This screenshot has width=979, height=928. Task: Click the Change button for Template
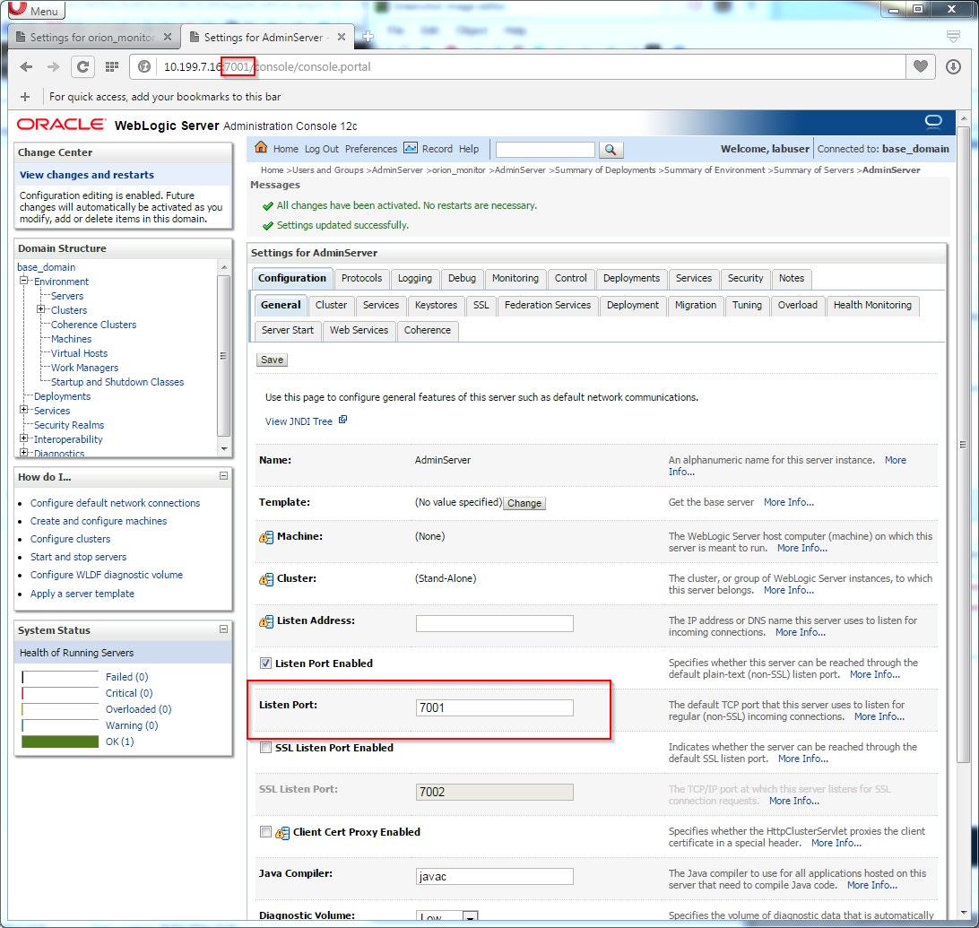524,503
